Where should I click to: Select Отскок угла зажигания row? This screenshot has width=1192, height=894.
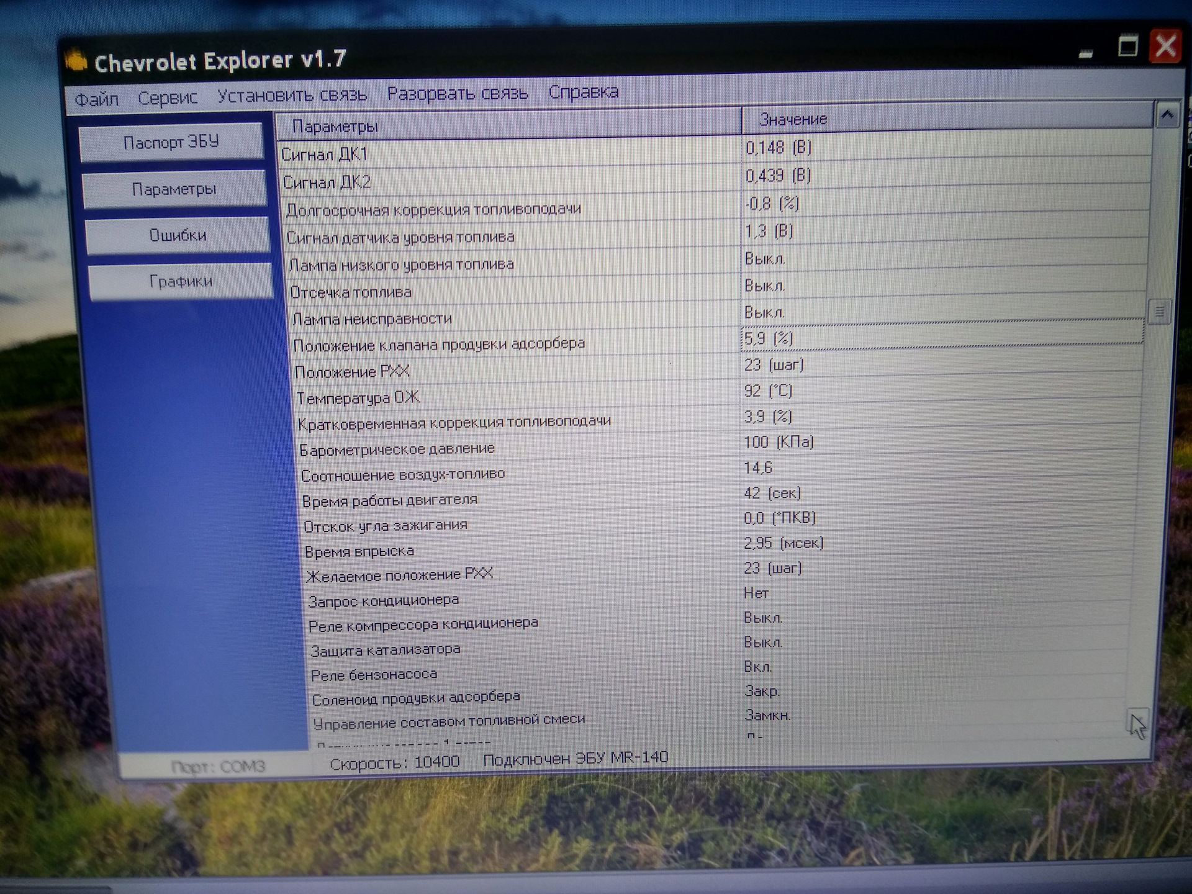(x=720, y=521)
